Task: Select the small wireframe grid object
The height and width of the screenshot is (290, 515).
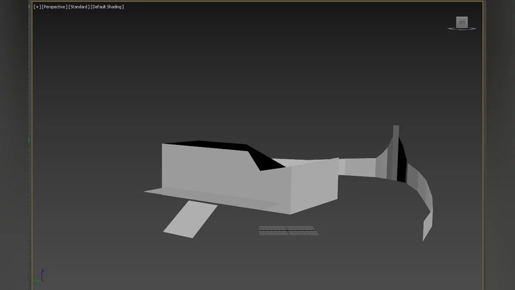Action: tap(288, 231)
